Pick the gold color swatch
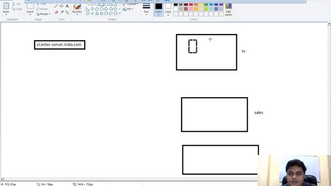This screenshot has width=331, height=186. coord(196,9)
